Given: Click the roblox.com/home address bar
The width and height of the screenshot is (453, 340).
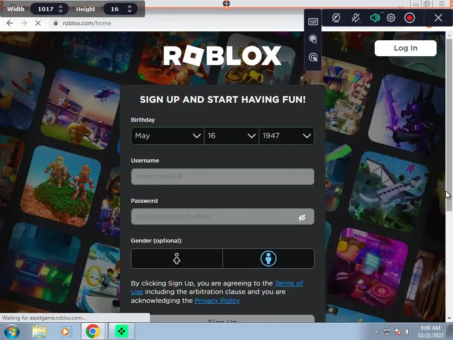Looking at the screenshot, I should 87,23.
